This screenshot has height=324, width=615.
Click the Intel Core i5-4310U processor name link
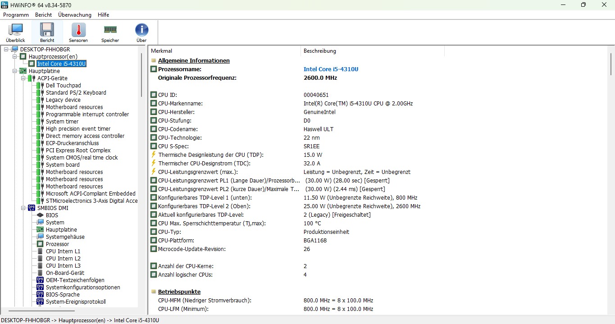331,69
